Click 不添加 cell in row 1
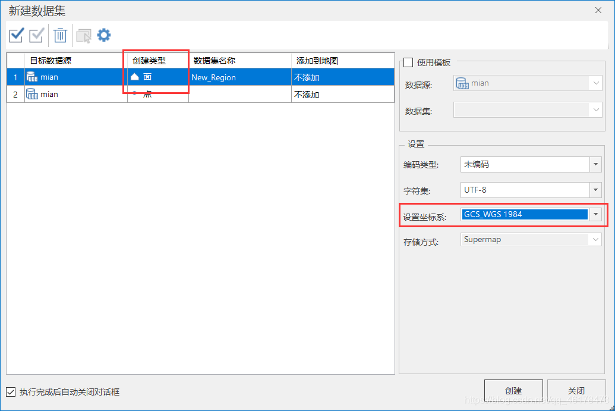 point(343,77)
